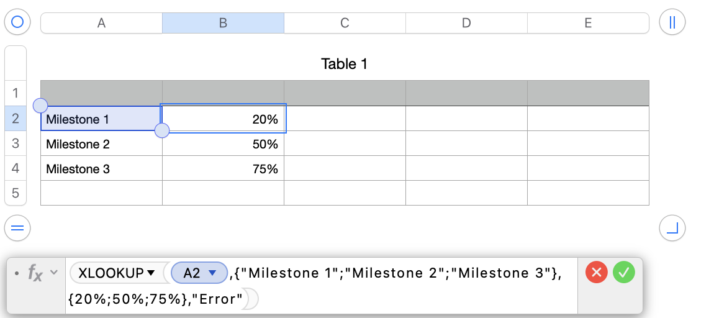Click the resize table corner handle bottom-right
This screenshot has width=714, height=318.
tap(672, 229)
